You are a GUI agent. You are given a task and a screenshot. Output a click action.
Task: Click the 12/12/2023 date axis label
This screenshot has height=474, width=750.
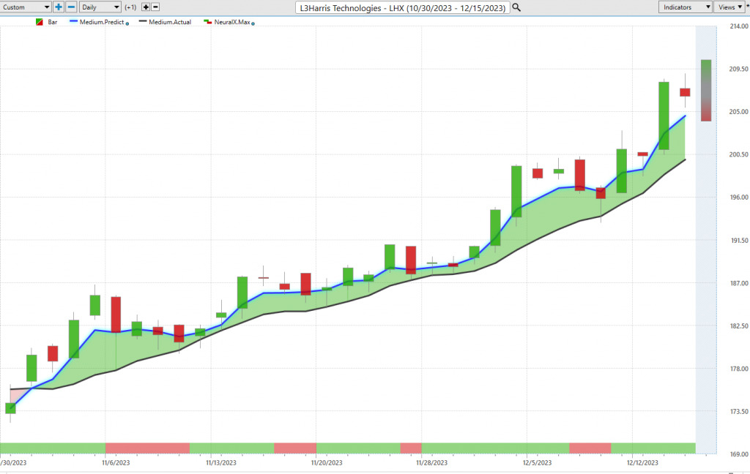pos(642,462)
